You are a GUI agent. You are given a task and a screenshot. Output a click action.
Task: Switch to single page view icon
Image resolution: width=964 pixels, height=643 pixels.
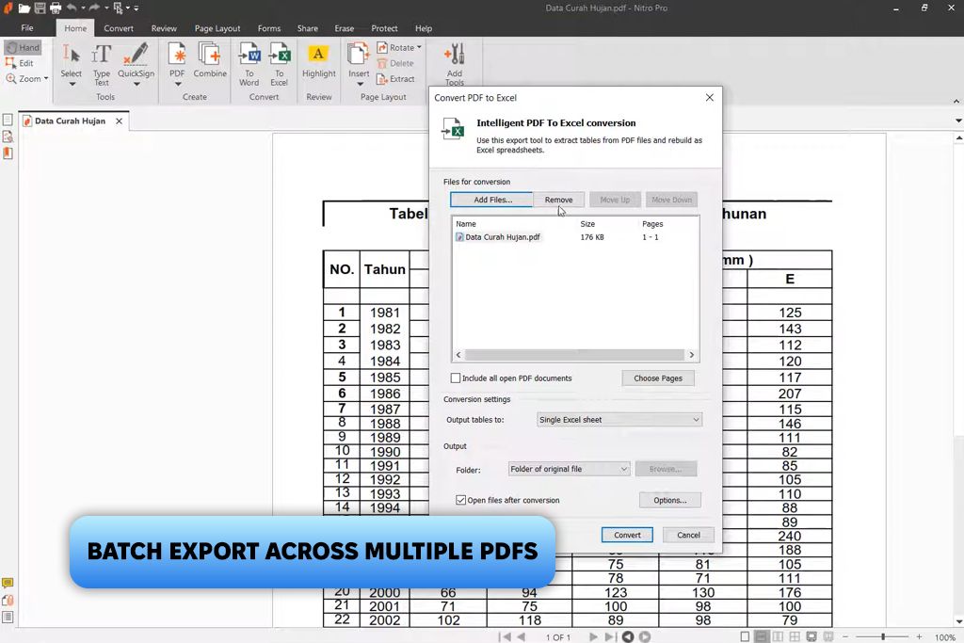[x=746, y=636]
